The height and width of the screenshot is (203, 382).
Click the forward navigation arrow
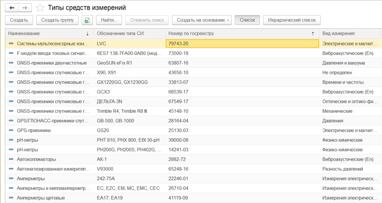pos(25,8)
